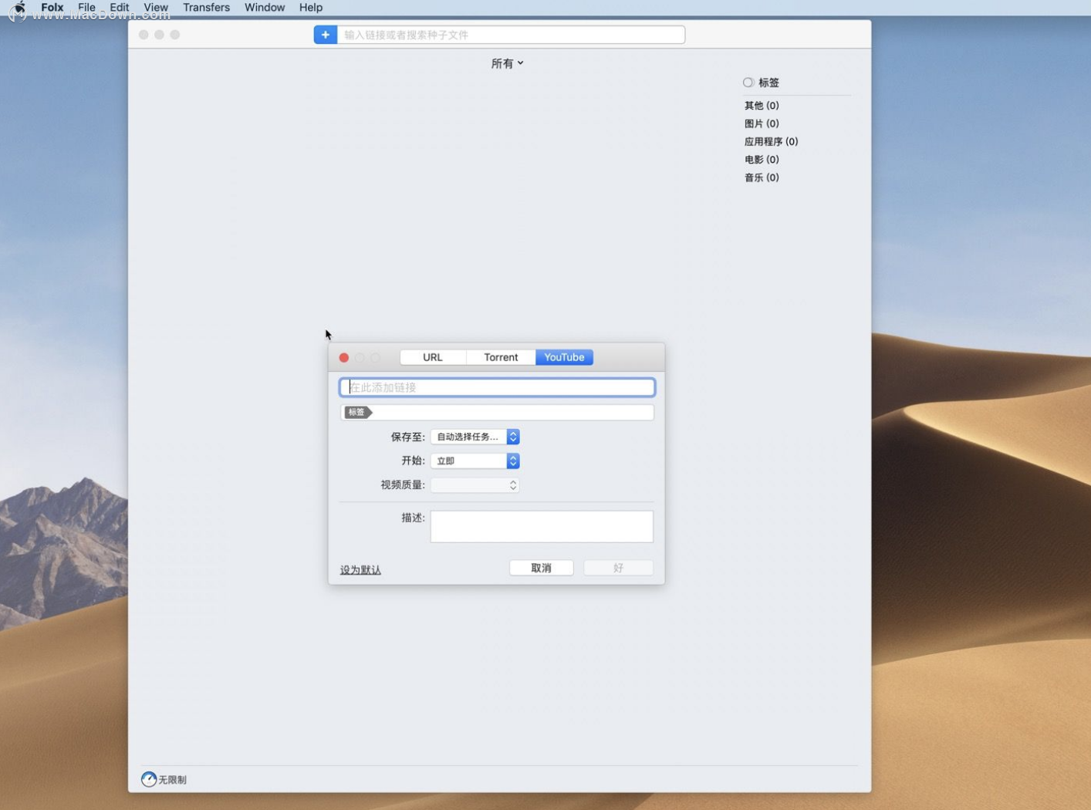Click the 好 OK button
The image size is (1091, 810).
click(618, 568)
